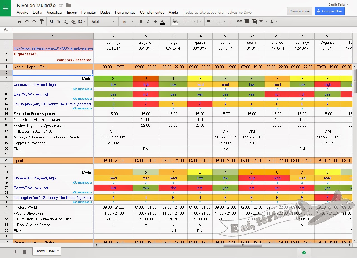Open the Inserir menu
This screenshot has width=357, height=258.
point(72,12)
